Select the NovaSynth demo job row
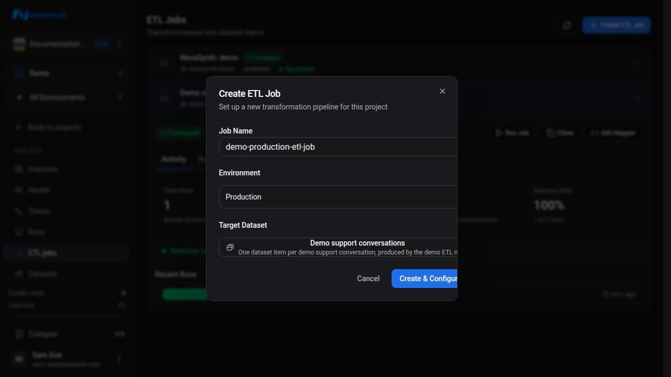Viewport: 671px width, 377px height. [x=398, y=63]
